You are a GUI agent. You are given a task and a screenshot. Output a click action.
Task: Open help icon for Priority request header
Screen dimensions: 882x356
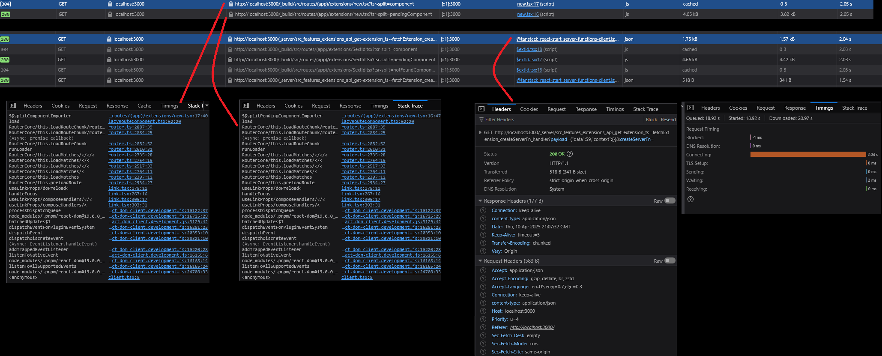pyautogui.click(x=483, y=319)
